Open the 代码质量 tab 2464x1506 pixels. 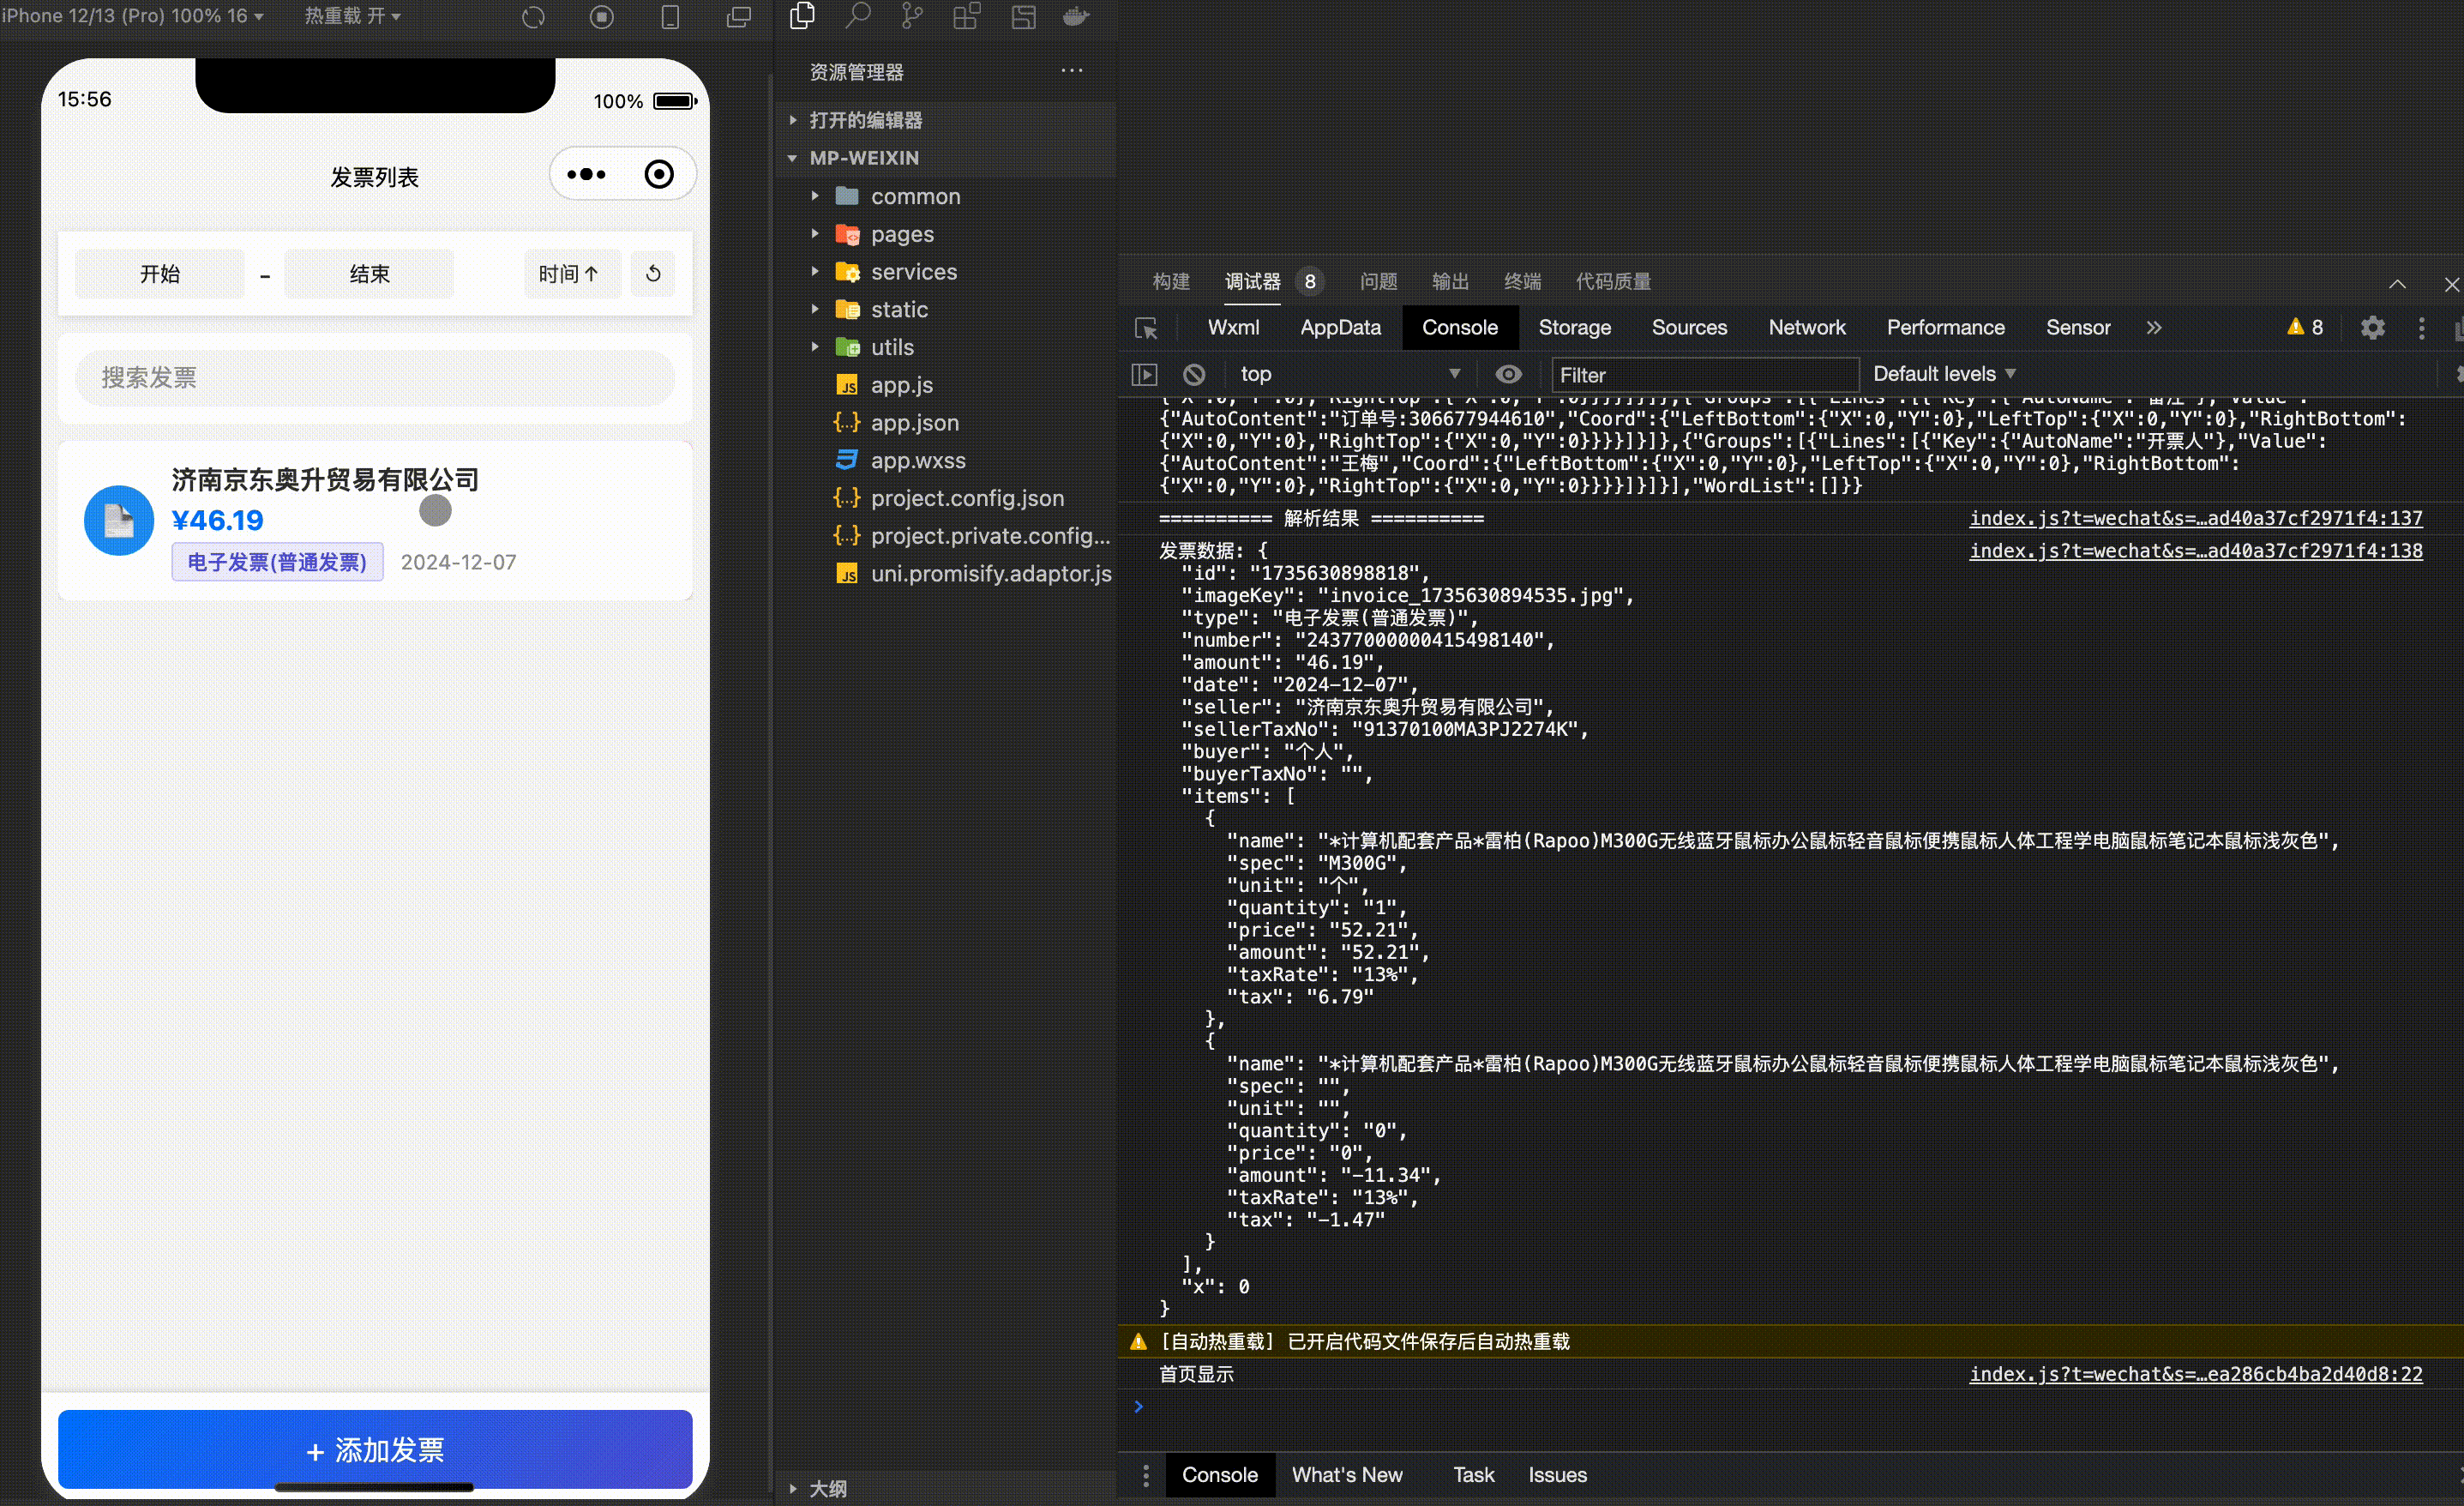click(x=1613, y=282)
